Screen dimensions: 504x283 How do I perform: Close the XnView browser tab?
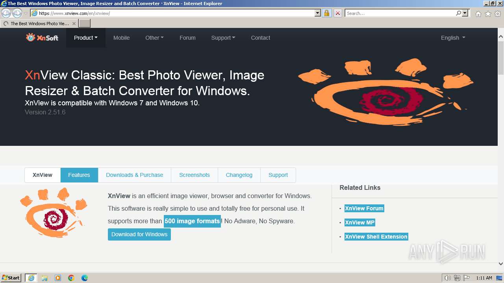pyautogui.click(x=74, y=24)
